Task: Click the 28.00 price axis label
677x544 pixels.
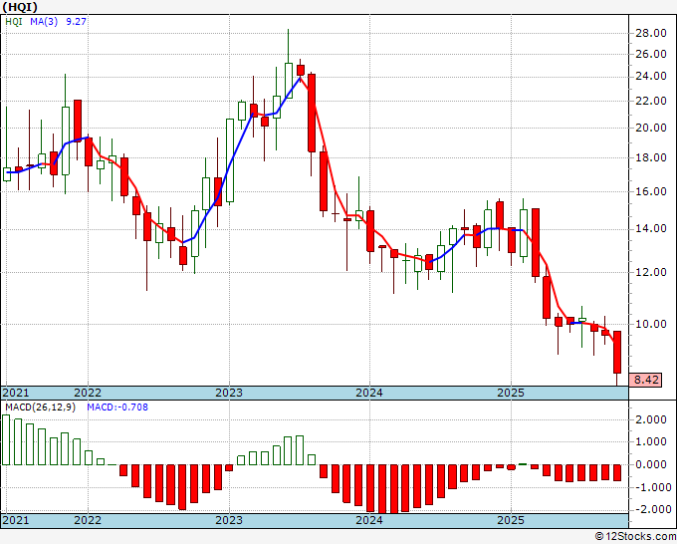Action: (x=650, y=33)
